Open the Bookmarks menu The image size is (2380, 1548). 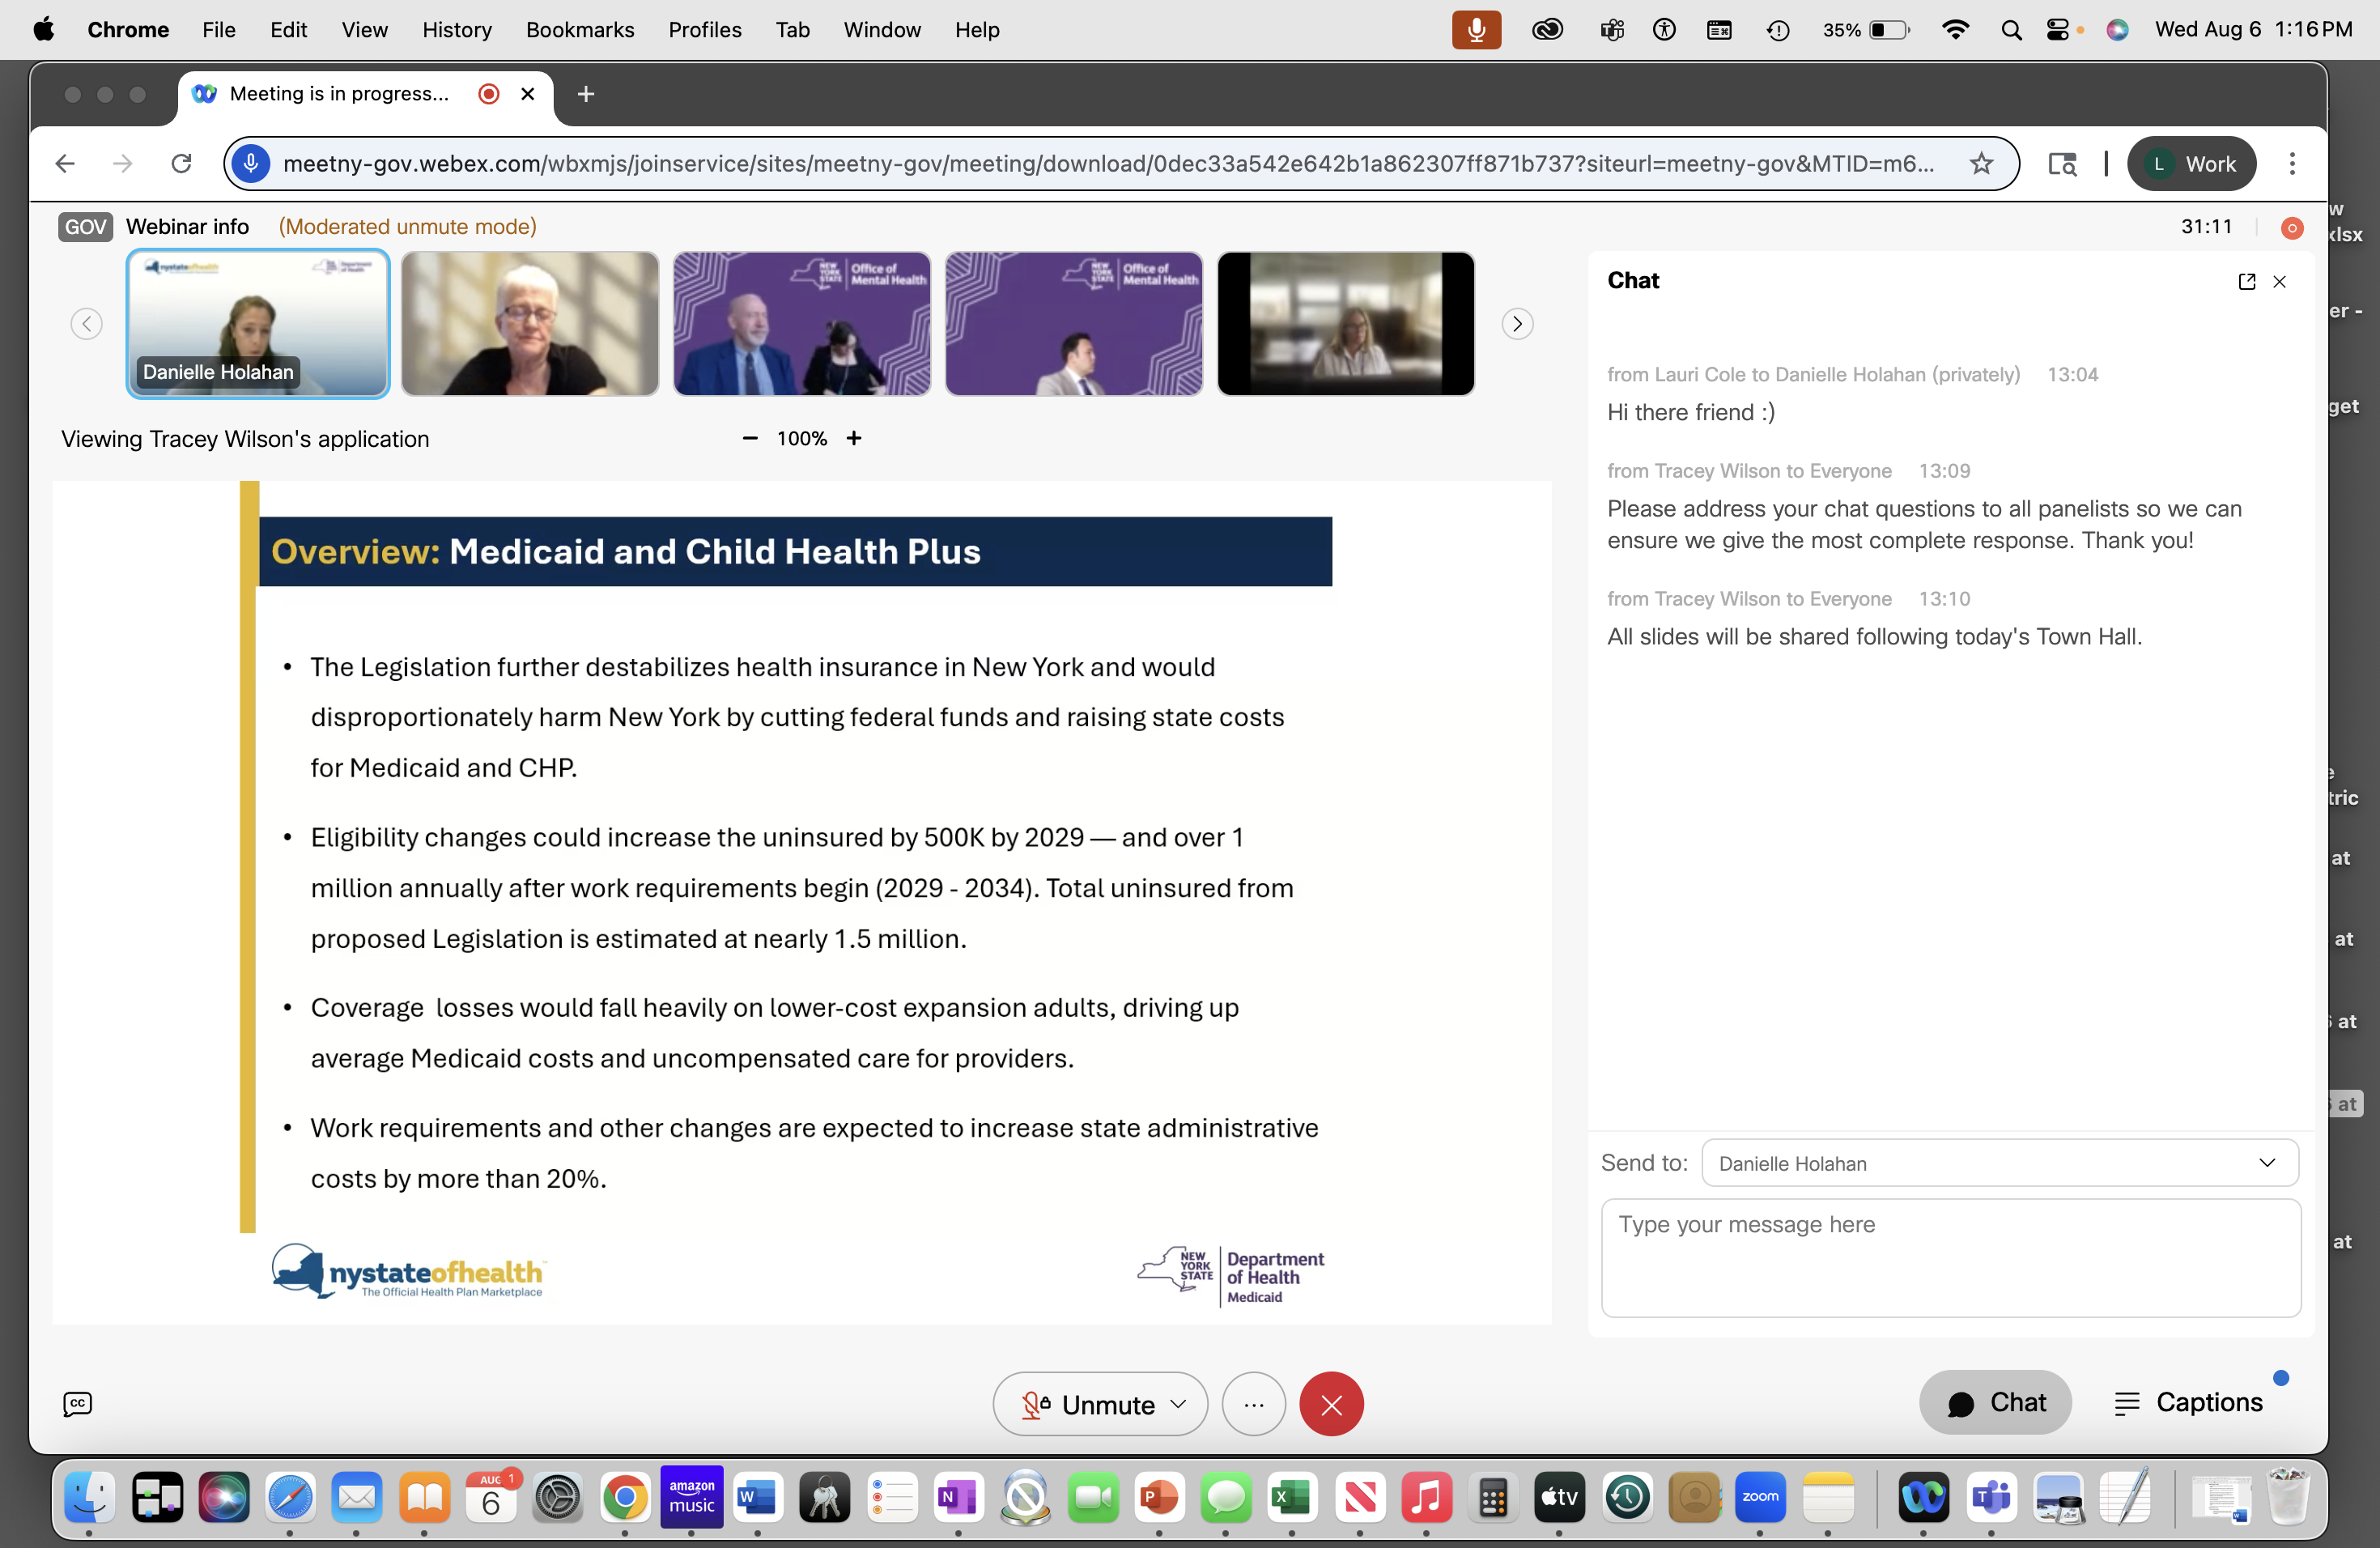tap(580, 30)
